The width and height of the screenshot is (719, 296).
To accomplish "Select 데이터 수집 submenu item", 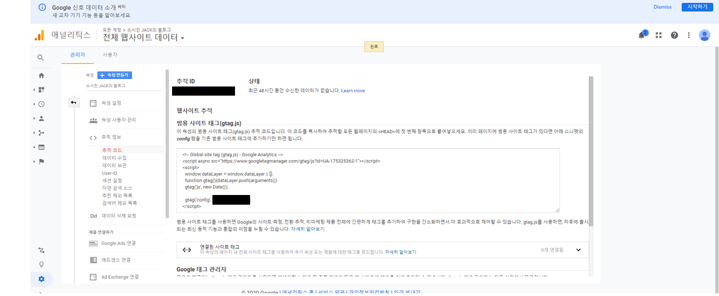I will pos(115,158).
